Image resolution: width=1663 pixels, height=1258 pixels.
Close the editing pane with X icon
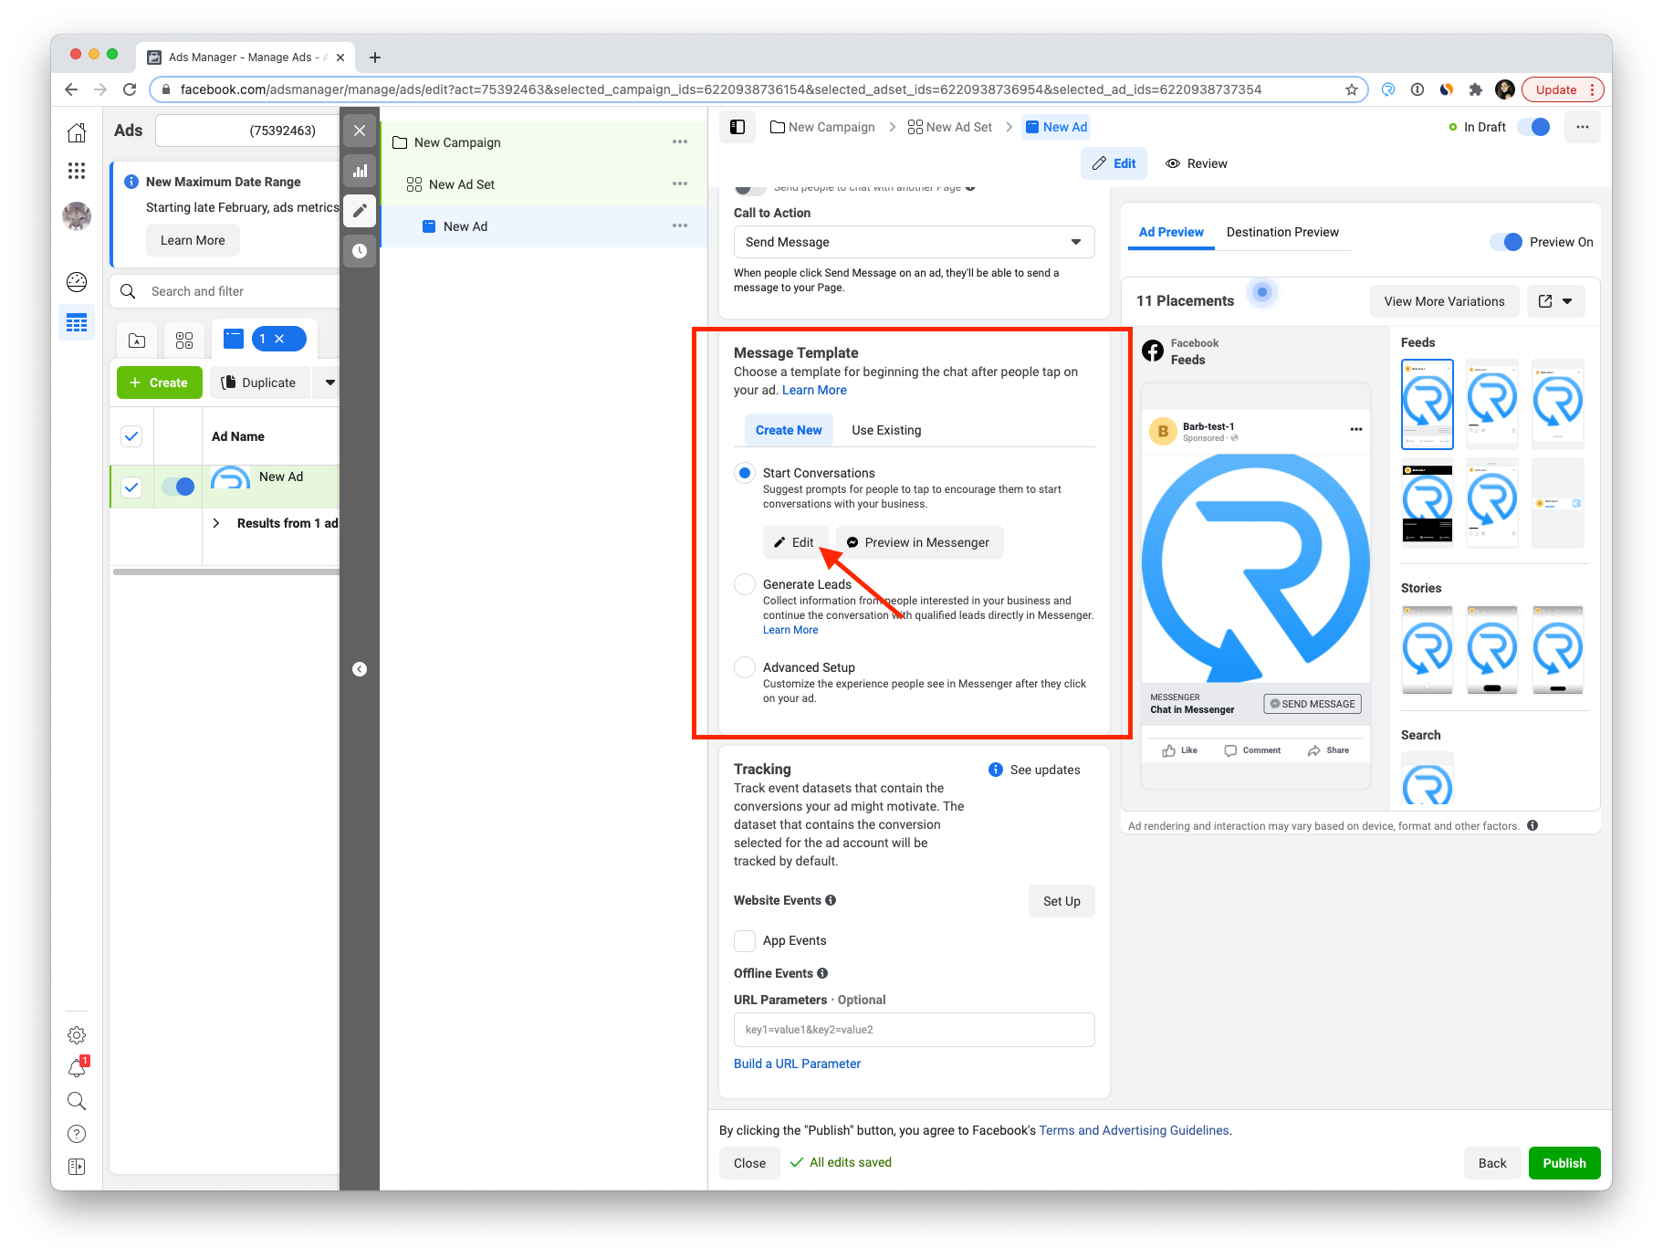click(360, 131)
